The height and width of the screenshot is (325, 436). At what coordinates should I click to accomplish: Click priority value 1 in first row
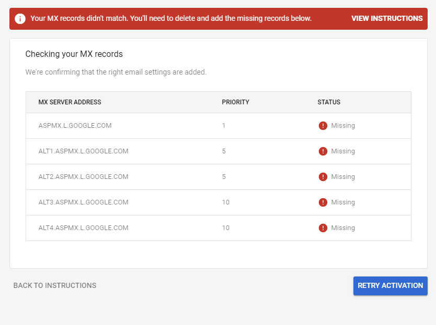coord(224,126)
